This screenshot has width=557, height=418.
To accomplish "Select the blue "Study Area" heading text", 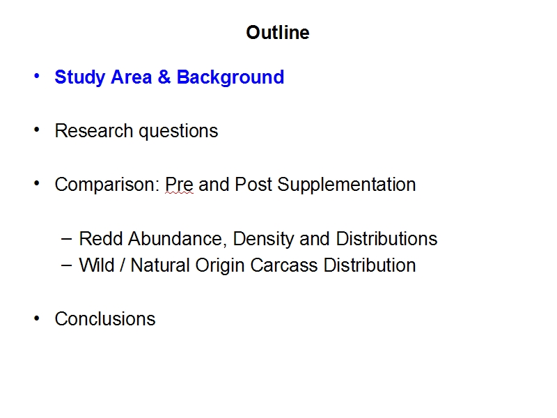I will click(x=103, y=77).
